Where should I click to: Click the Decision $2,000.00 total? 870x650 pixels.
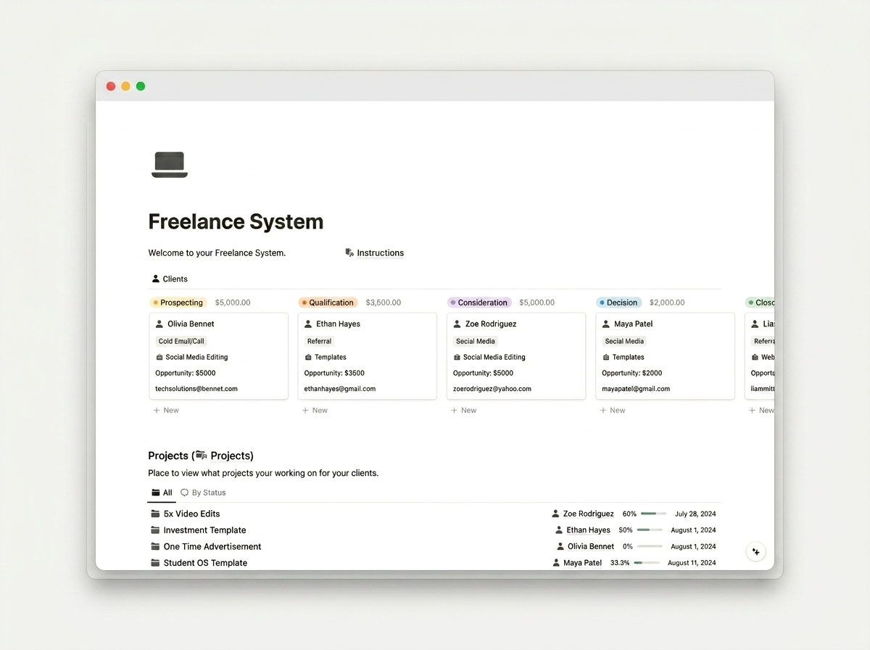[x=667, y=303]
